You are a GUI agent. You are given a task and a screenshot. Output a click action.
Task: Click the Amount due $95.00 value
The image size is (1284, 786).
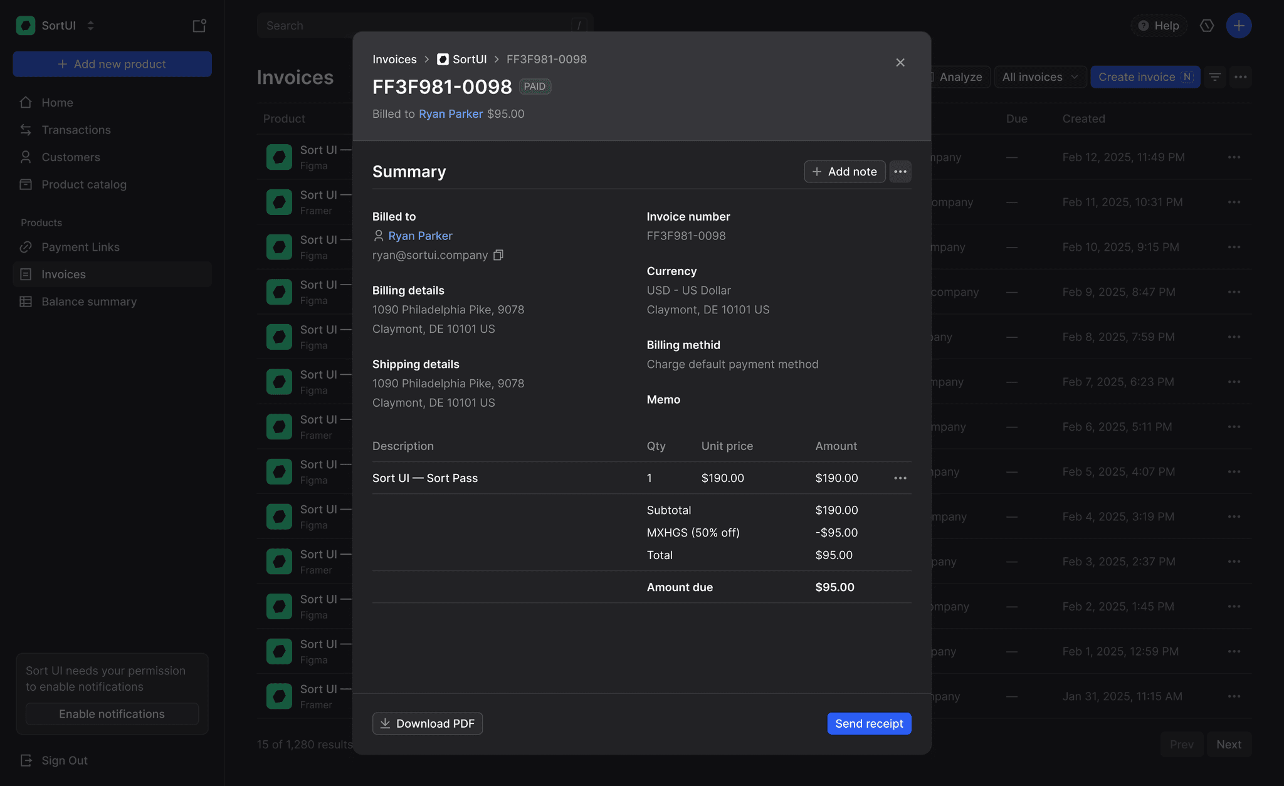835,587
